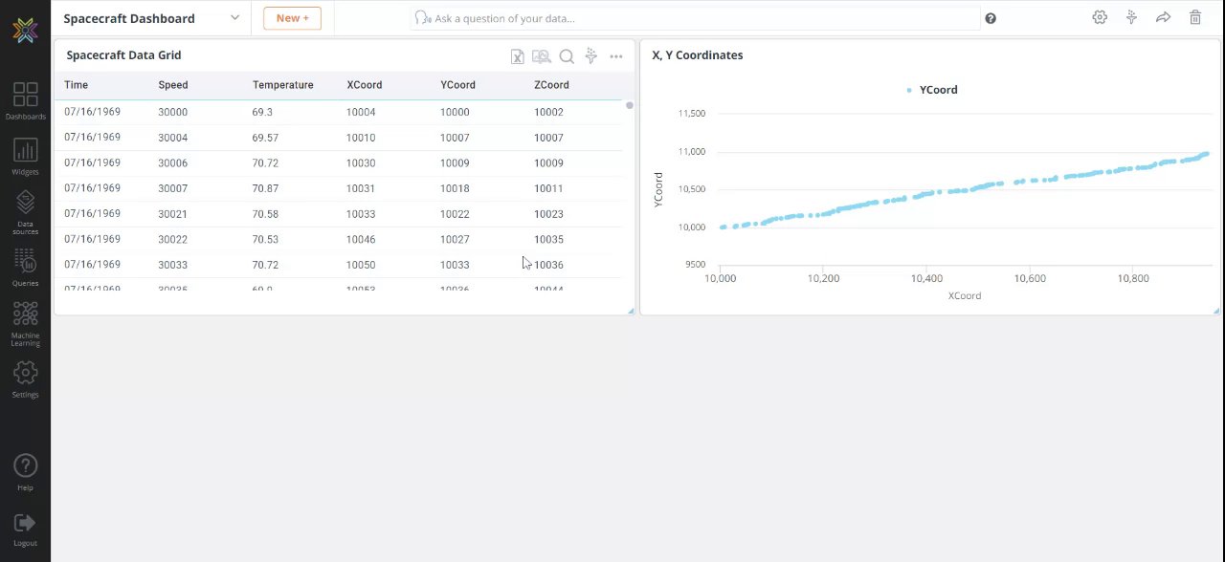Click the ZCoord cell 10036
Image resolution: width=1225 pixels, height=562 pixels.
548,265
